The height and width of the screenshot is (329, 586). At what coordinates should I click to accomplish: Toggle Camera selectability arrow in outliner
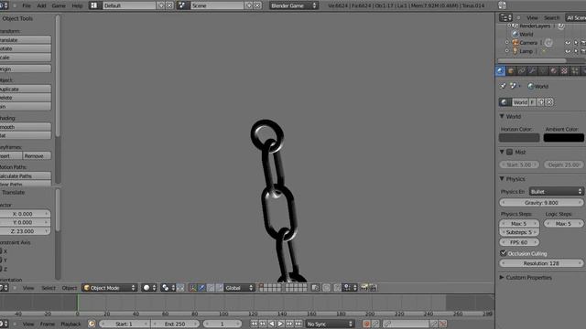576,43
